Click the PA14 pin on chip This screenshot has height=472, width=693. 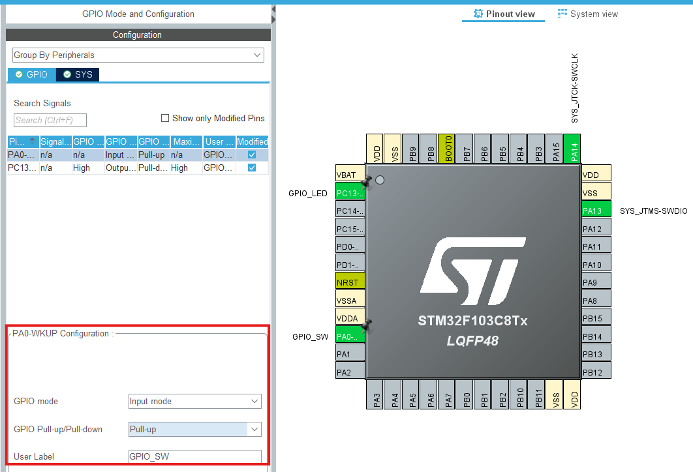click(x=572, y=149)
